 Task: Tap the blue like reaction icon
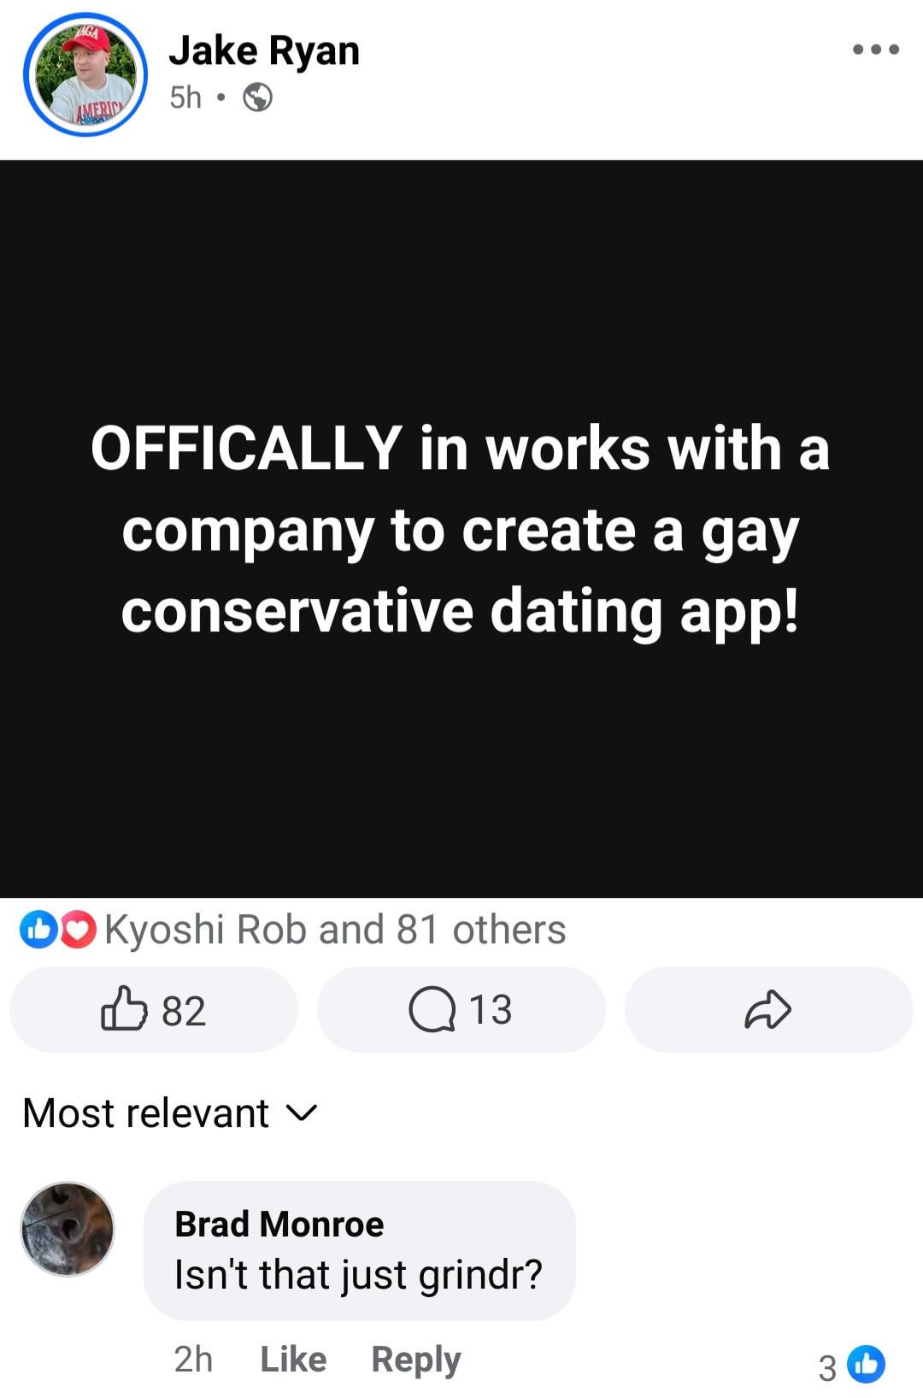point(36,930)
